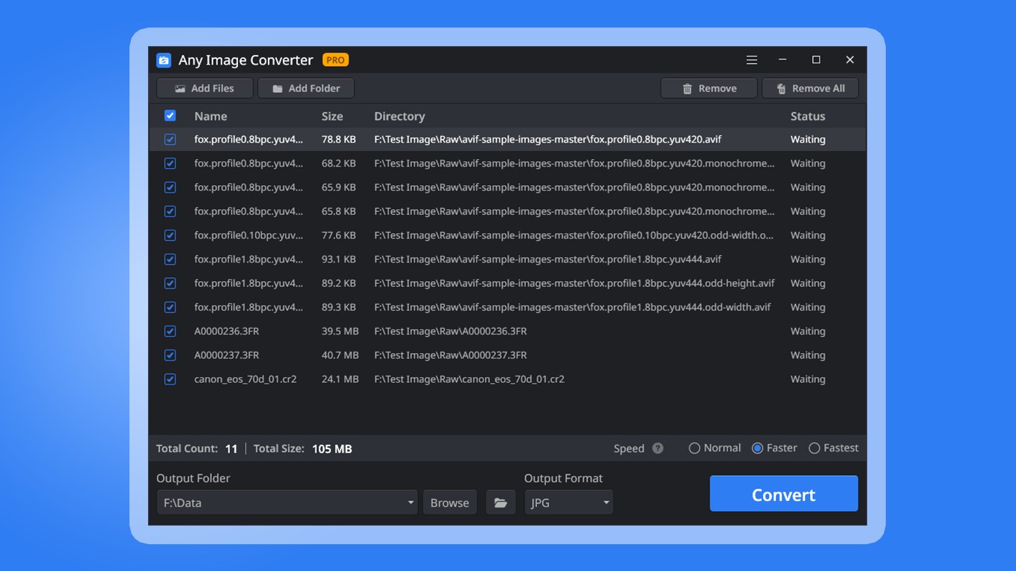The width and height of the screenshot is (1016, 571).
Task: Click the speed help question mark icon
Action: 657,448
